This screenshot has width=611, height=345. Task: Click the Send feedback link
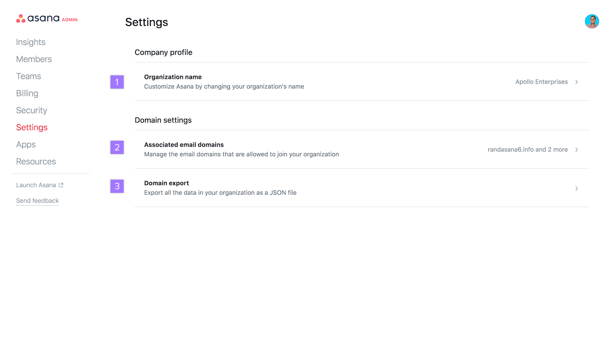click(x=37, y=201)
